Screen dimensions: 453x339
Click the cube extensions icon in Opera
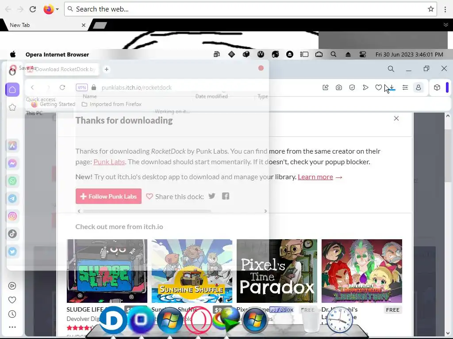click(437, 87)
